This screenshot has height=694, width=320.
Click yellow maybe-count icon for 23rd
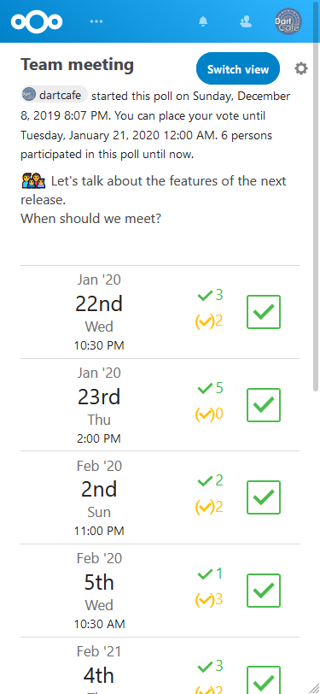205,415
